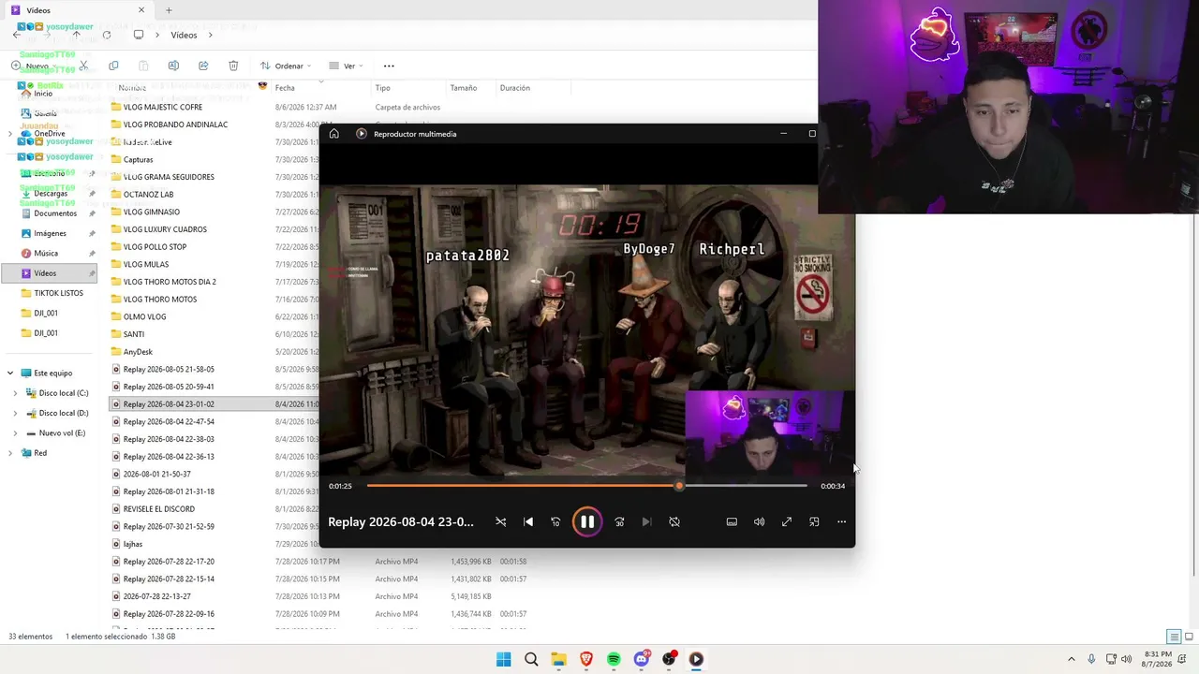1199x674 pixels.
Task: Pause the video in the media player
Action: 586,521
